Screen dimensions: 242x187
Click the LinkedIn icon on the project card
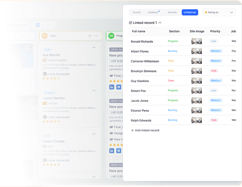112,87
